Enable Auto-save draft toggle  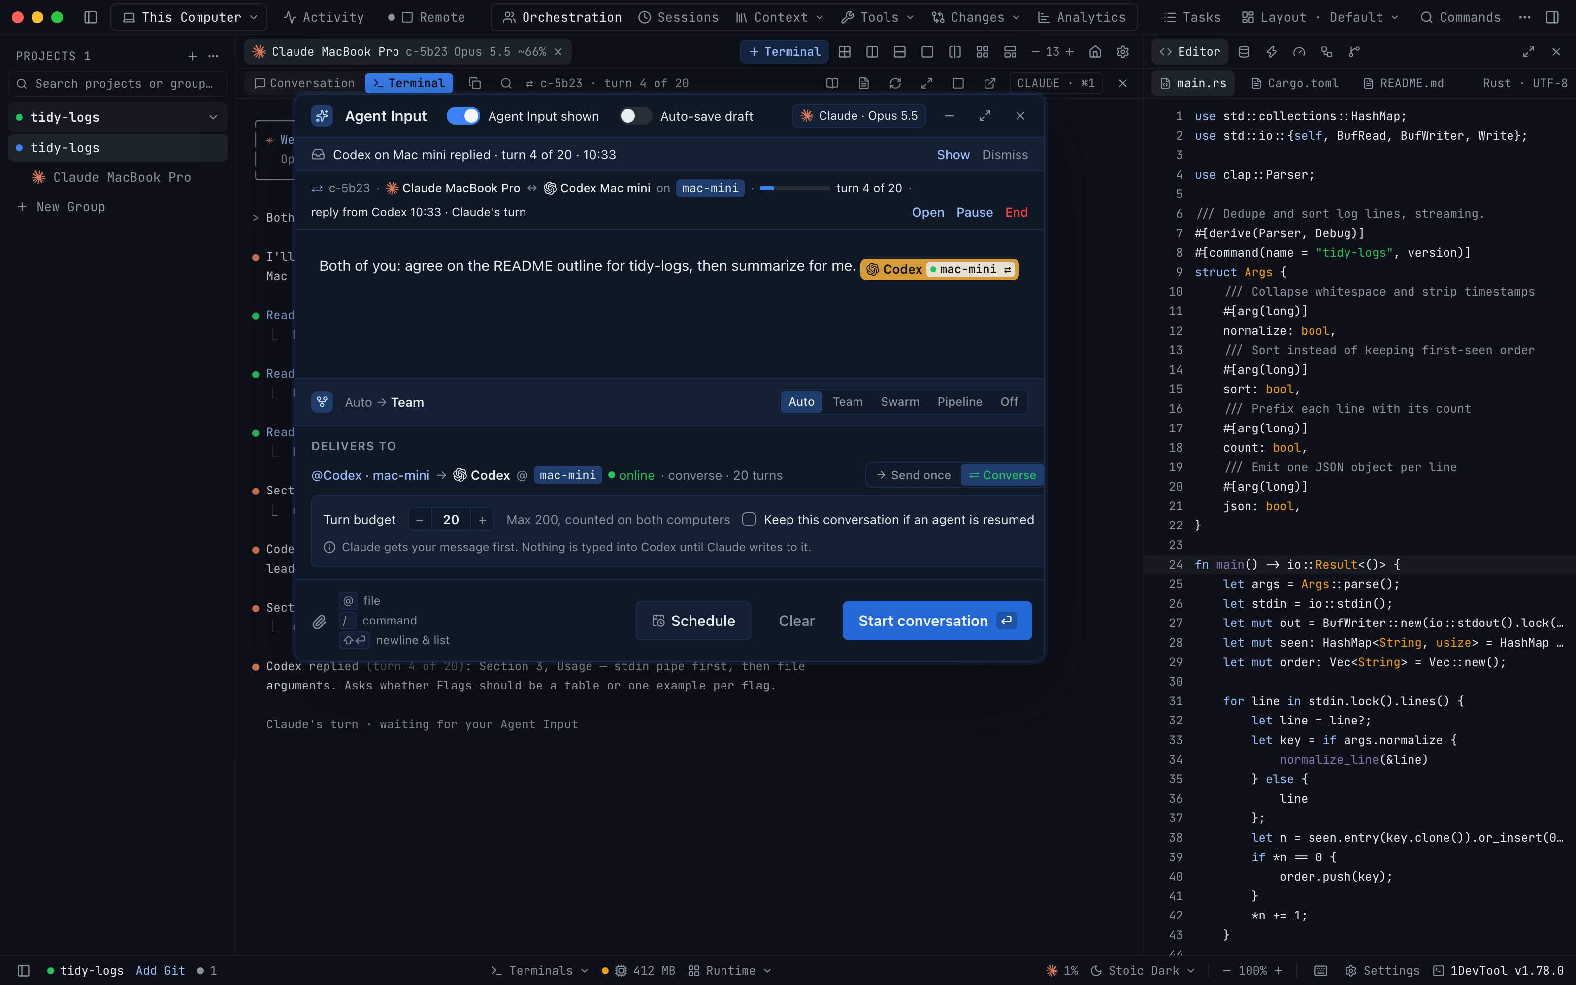coord(635,116)
